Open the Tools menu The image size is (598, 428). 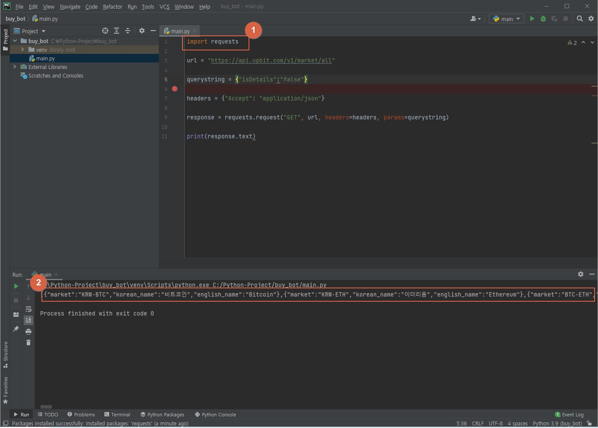(x=148, y=6)
